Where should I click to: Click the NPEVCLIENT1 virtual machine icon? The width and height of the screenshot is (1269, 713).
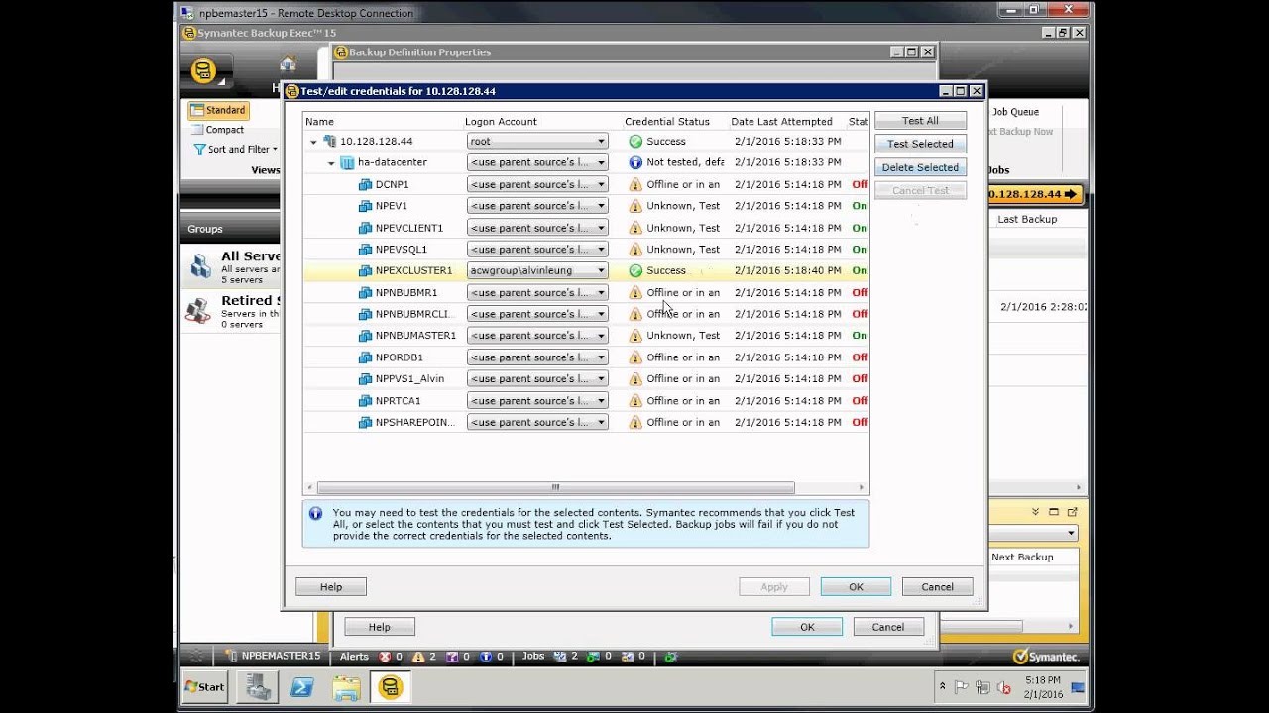(365, 228)
